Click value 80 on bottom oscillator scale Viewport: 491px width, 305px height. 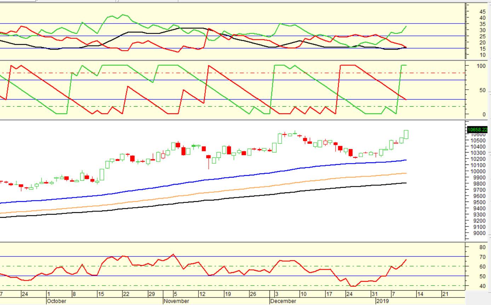pos(483,247)
